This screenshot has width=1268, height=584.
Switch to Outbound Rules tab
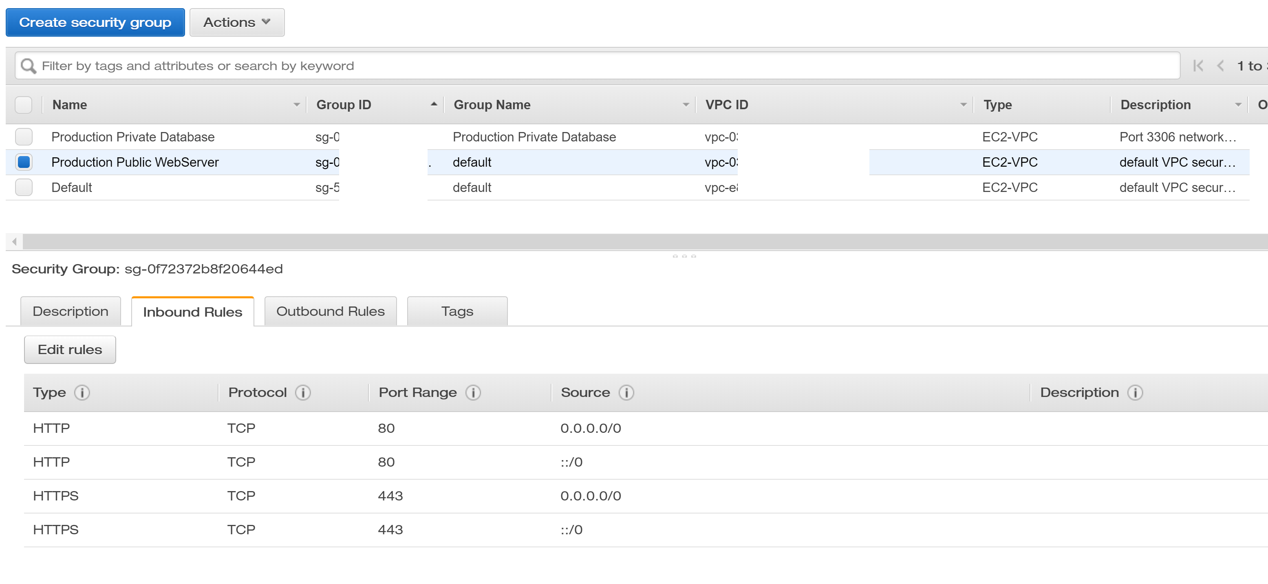click(x=330, y=311)
